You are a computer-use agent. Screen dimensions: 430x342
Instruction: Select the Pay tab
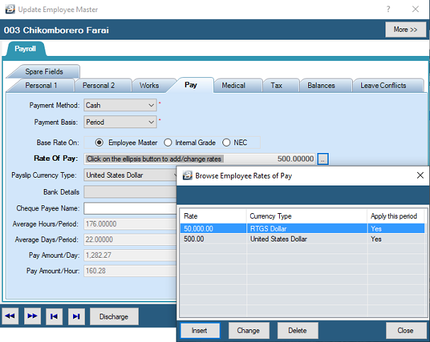tap(191, 85)
